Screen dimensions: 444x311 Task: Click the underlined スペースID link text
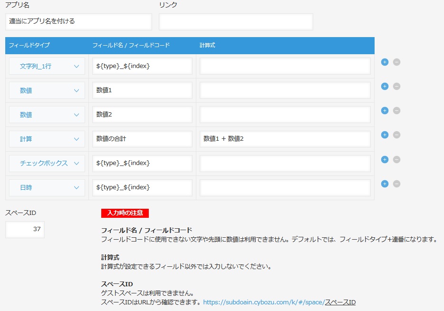coord(340,302)
